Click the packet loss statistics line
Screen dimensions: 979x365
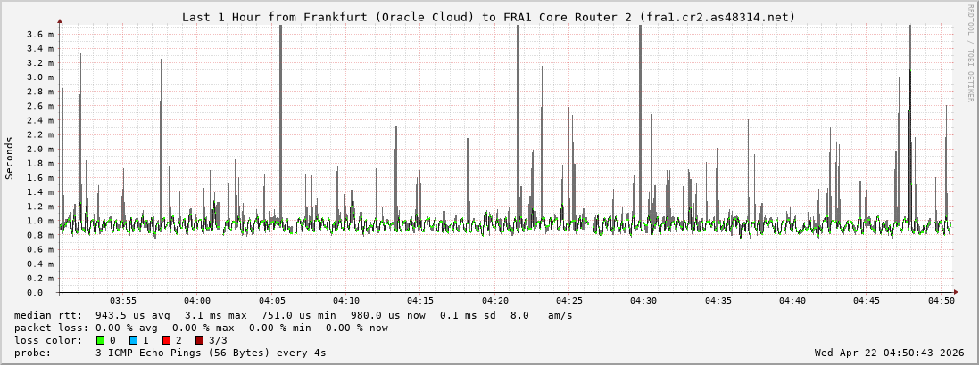[201, 328]
